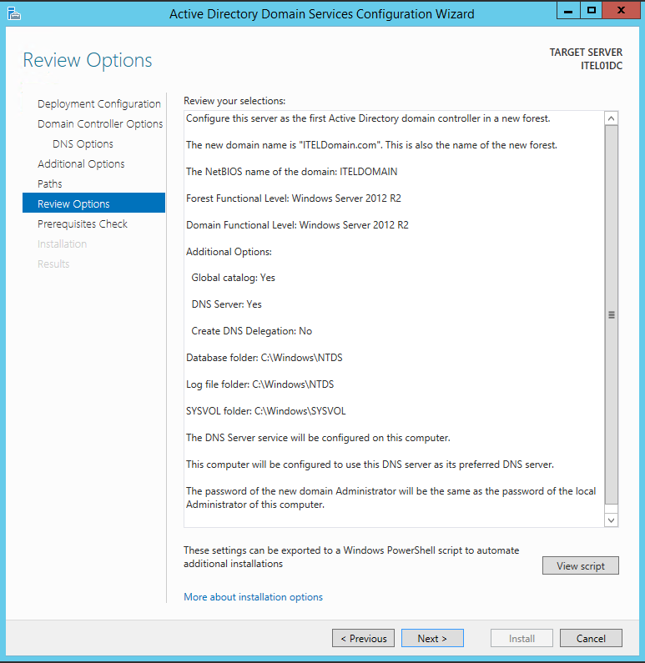Image resolution: width=645 pixels, height=663 pixels.
Task: Click the Database folder path line
Action: 264,358
